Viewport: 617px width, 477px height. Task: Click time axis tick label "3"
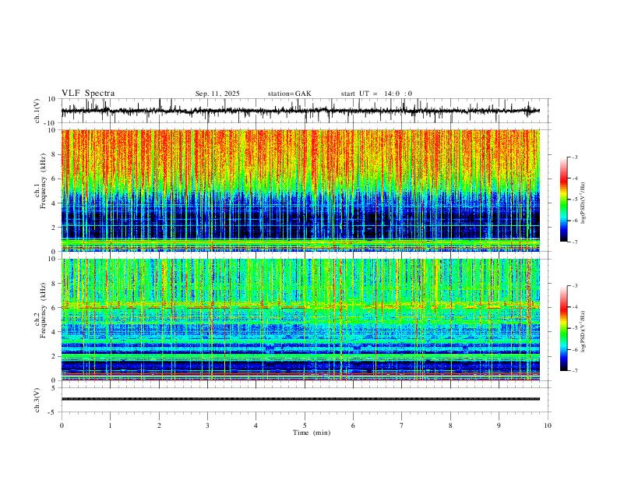click(207, 426)
